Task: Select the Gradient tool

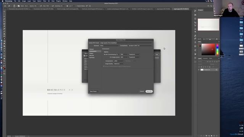Action: 4,41
